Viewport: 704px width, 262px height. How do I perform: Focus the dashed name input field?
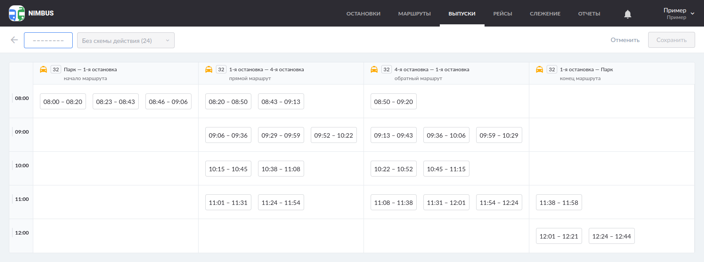click(48, 40)
